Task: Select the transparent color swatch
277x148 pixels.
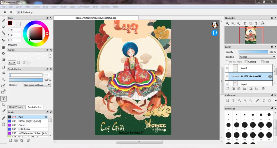Action: click(18, 24)
